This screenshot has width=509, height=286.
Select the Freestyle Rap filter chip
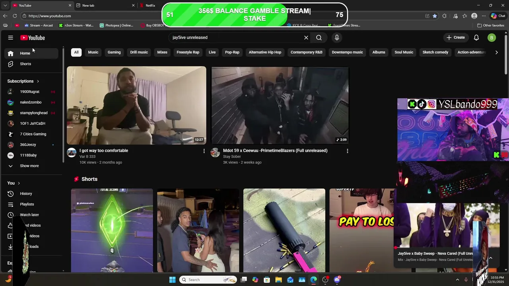tap(188, 52)
